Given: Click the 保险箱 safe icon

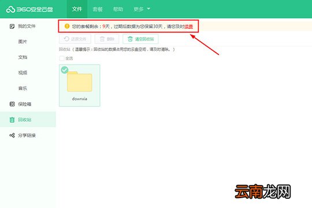Looking at the screenshot, I should 12,104.
